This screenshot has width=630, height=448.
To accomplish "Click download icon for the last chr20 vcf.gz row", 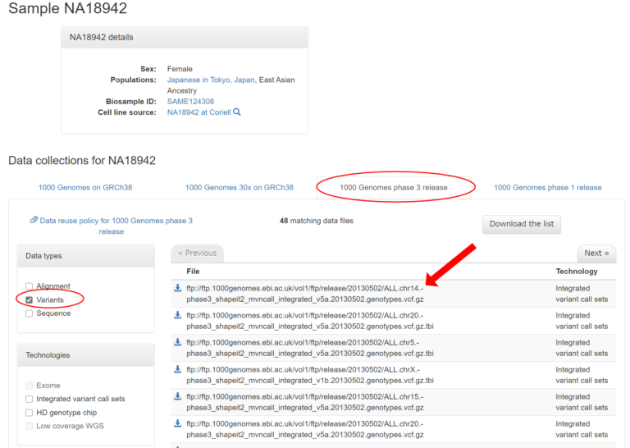I will (177, 423).
